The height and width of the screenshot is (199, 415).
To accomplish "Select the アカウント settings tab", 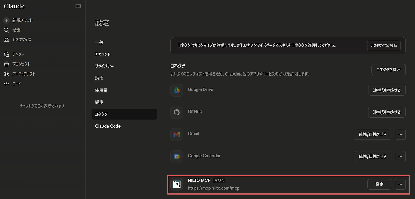I will pyautogui.click(x=103, y=54).
